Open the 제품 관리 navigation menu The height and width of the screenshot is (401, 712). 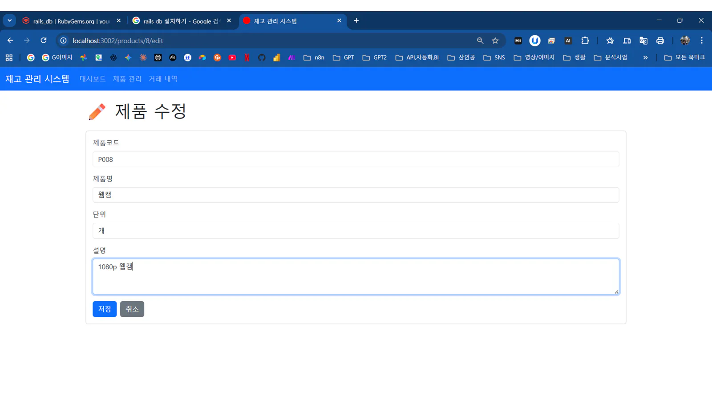(x=127, y=78)
